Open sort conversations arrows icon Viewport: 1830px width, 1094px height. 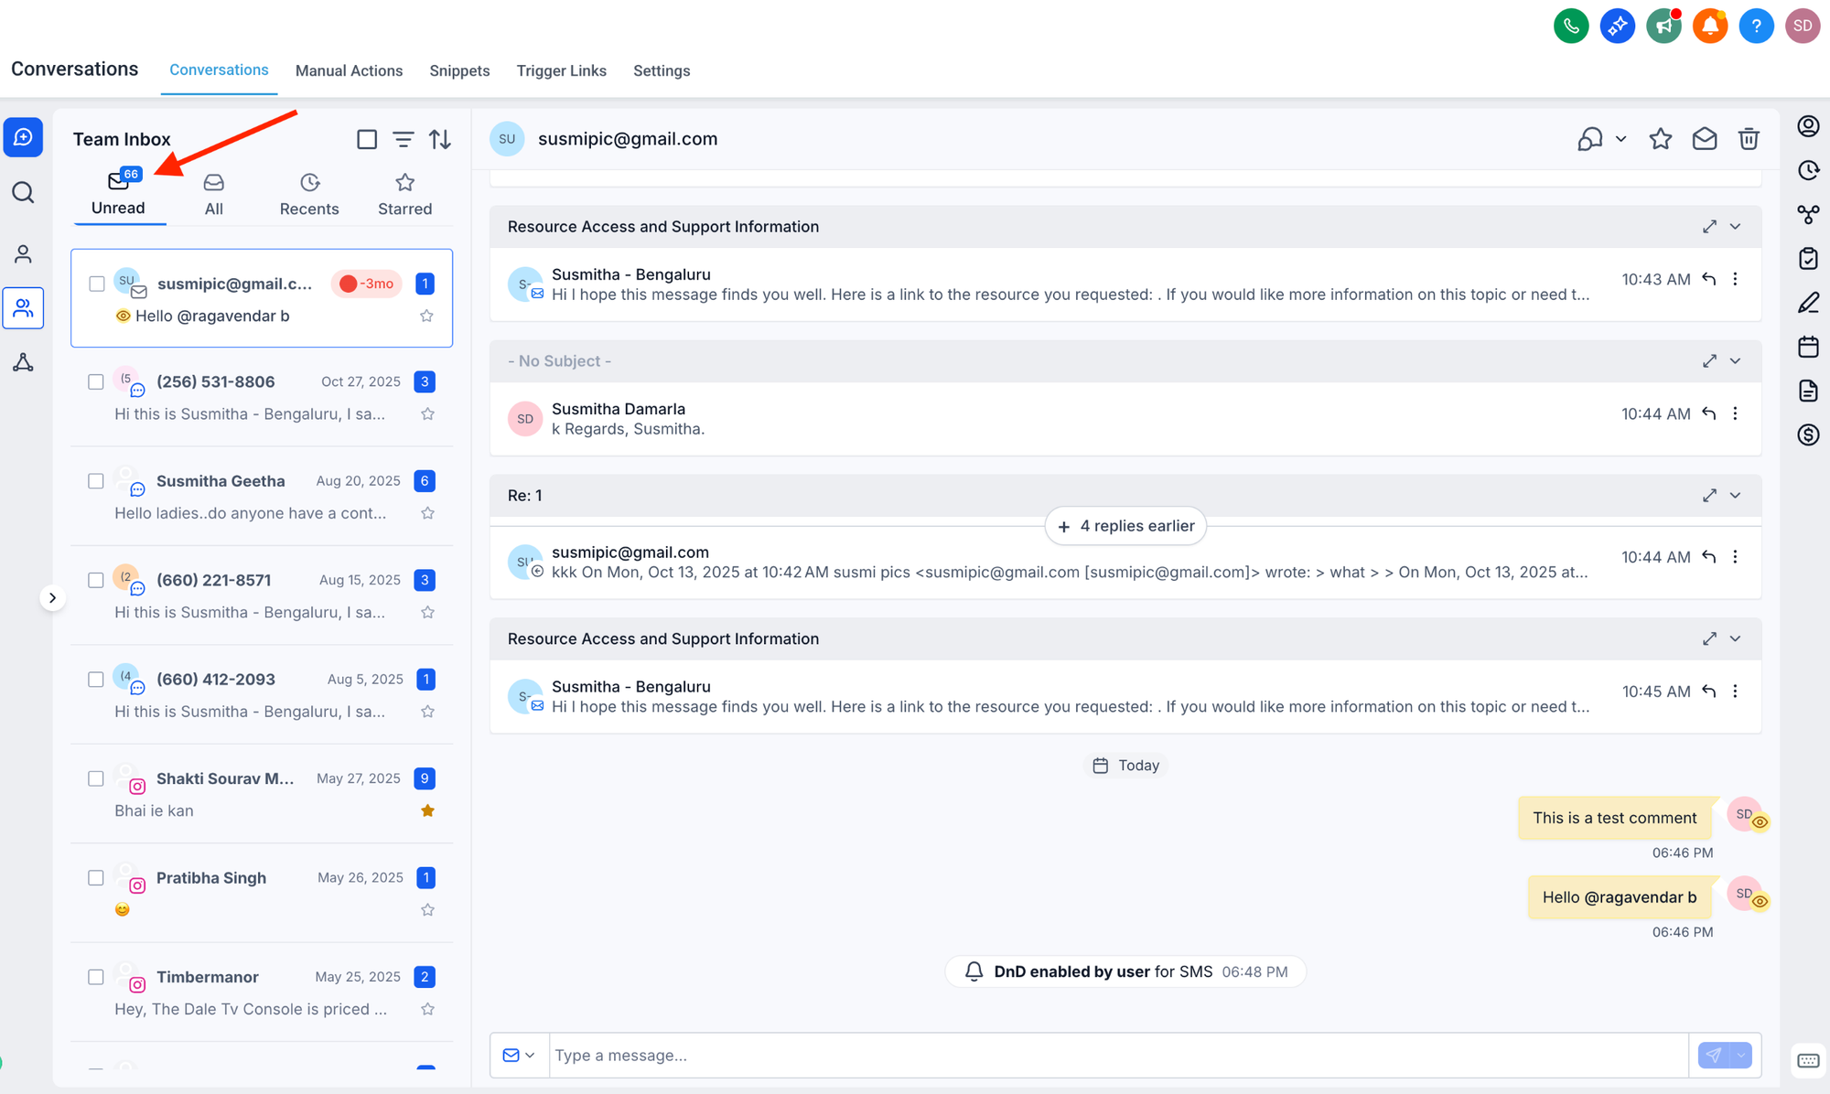pyautogui.click(x=440, y=139)
